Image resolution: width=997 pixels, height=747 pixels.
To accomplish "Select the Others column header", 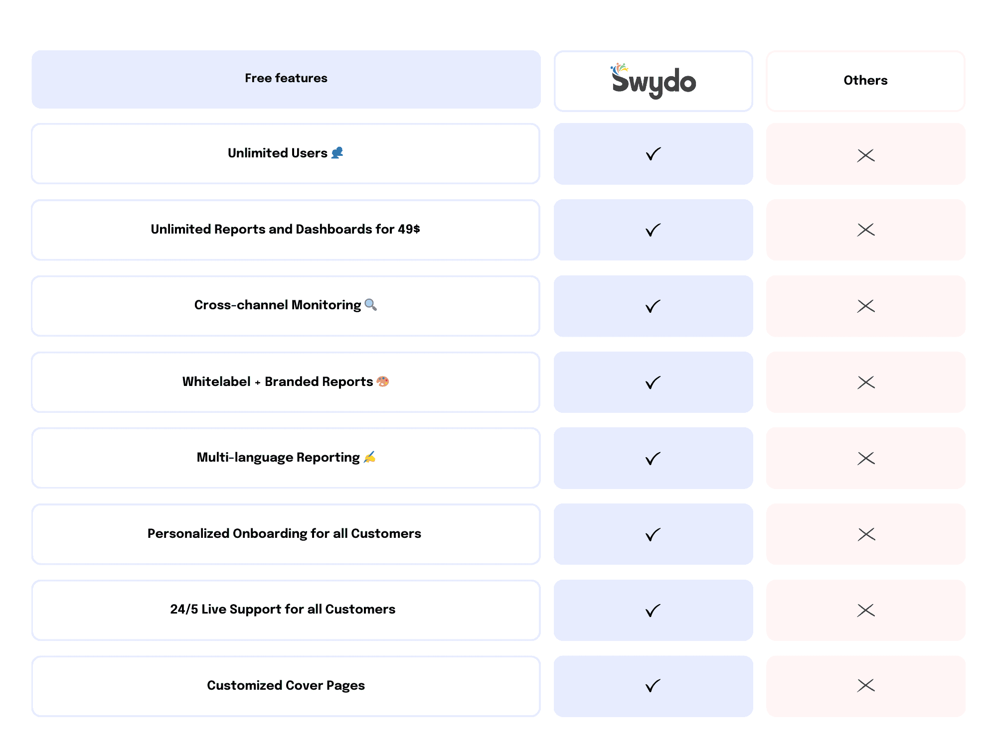I will pyautogui.click(x=865, y=81).
